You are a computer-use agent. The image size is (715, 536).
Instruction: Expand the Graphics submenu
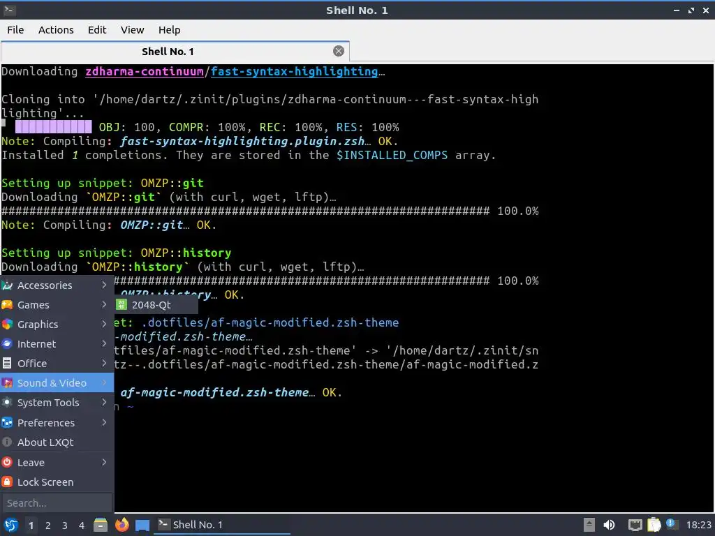click(57, 325)
